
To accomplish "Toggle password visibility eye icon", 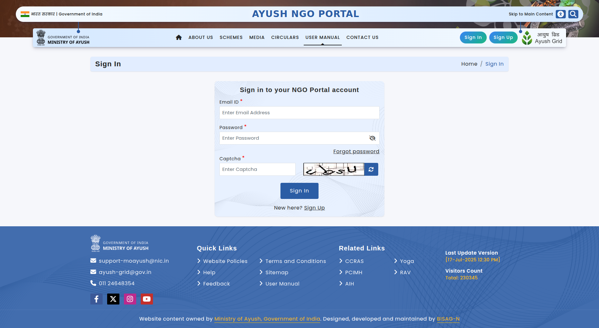I will pos(372,138).
